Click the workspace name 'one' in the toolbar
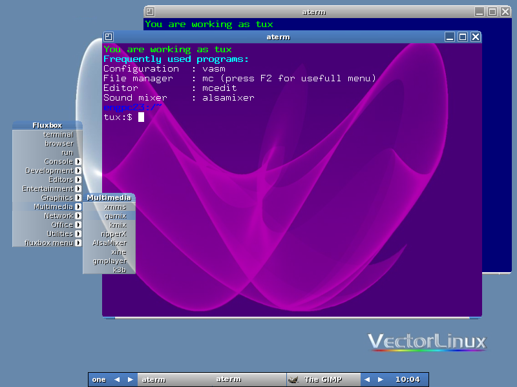Screen dimensions: 517x387 coord(99,380)
